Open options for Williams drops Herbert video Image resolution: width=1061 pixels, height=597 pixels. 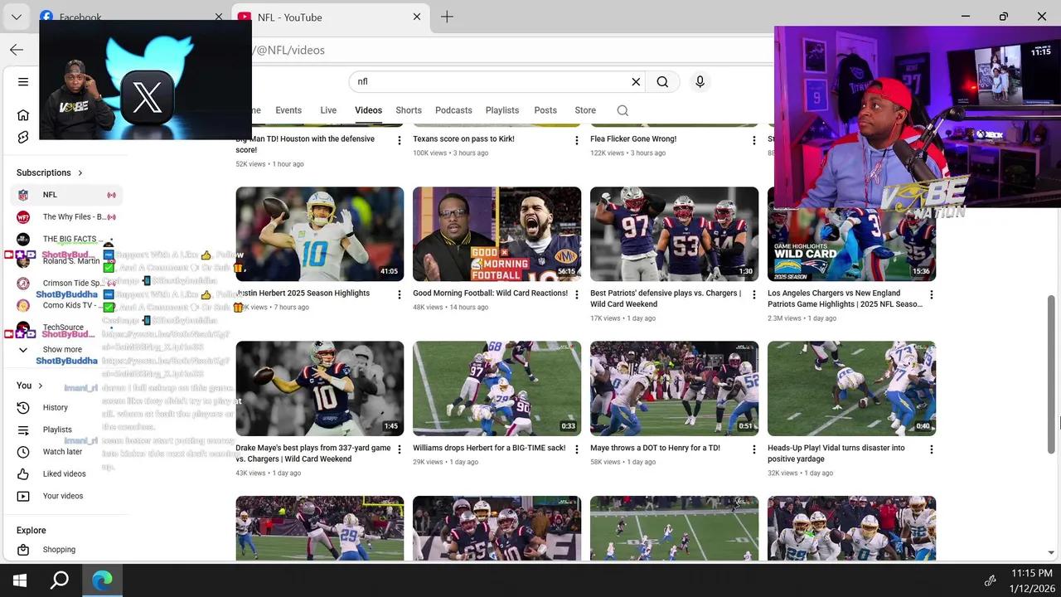[x=577, y=449]
